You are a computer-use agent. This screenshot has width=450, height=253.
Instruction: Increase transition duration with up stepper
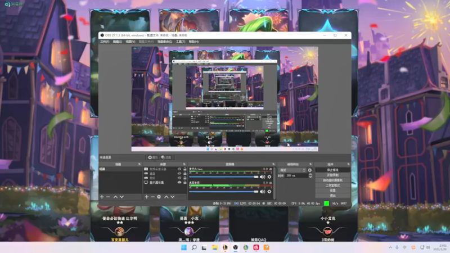click(310, 174)
